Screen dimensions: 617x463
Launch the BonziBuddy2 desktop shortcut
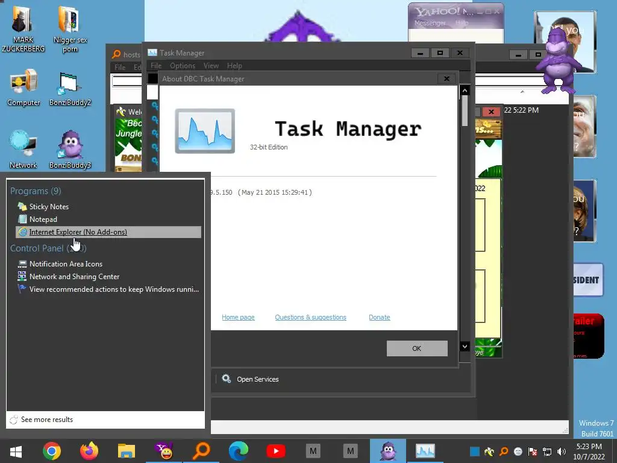pyautogui.click(x=70, y=89)
